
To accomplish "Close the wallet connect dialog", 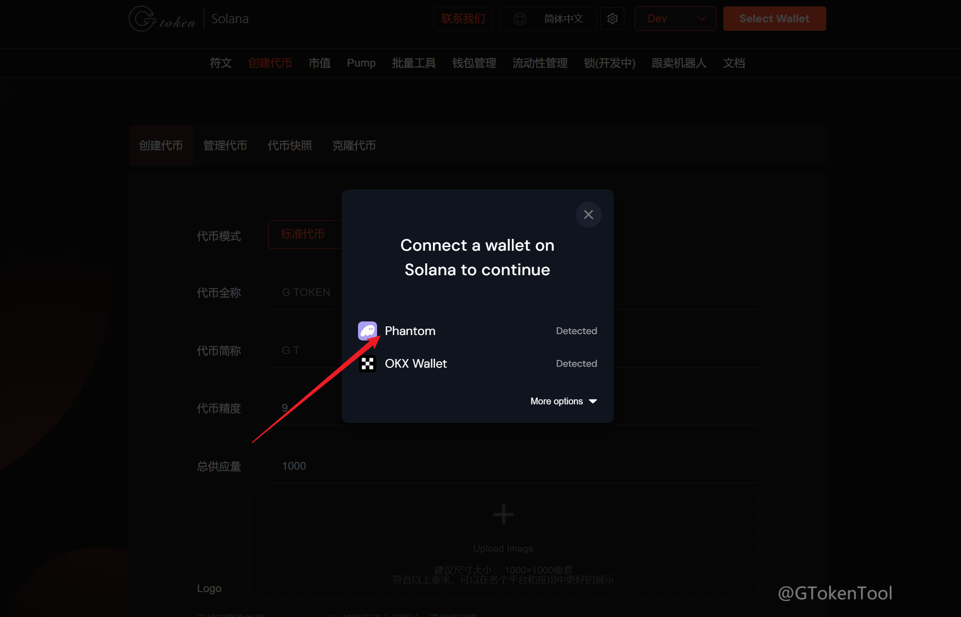I will (x=588, y=214).
